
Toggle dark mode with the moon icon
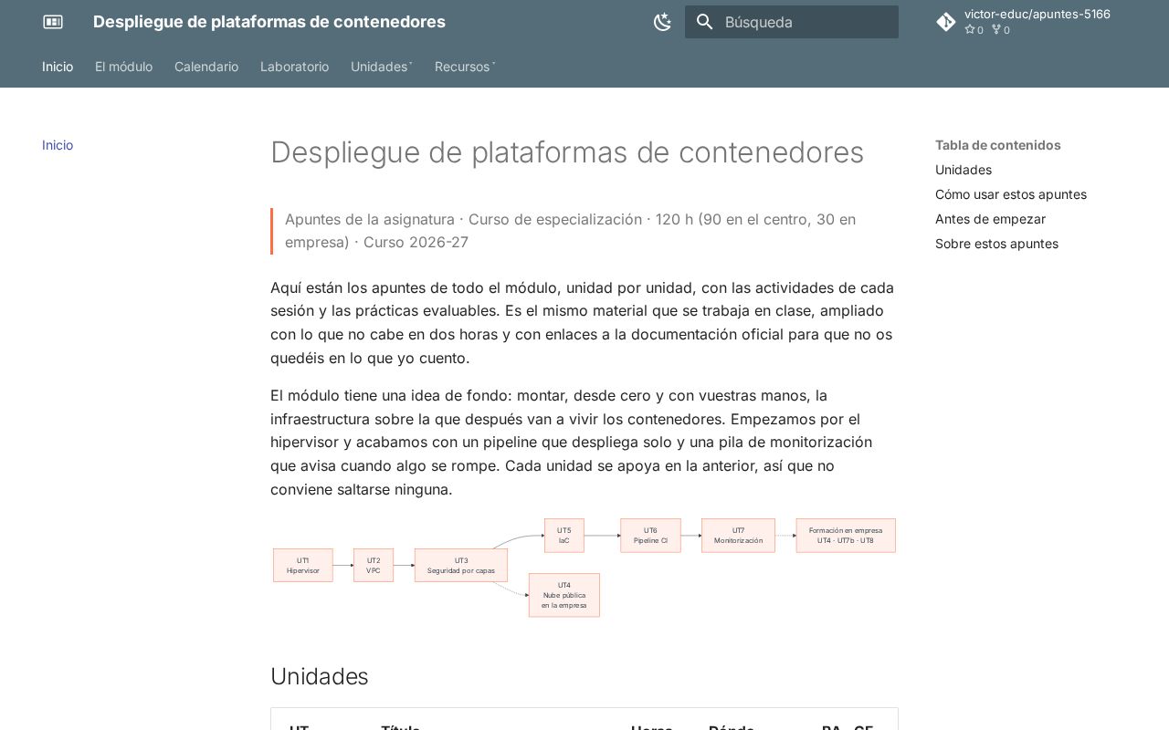pyautogui.click(x=663, y=22)
